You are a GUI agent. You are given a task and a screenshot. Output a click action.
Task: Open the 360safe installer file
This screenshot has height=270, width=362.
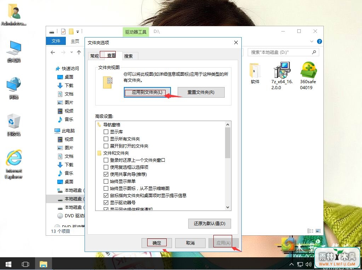click(308, 76)
